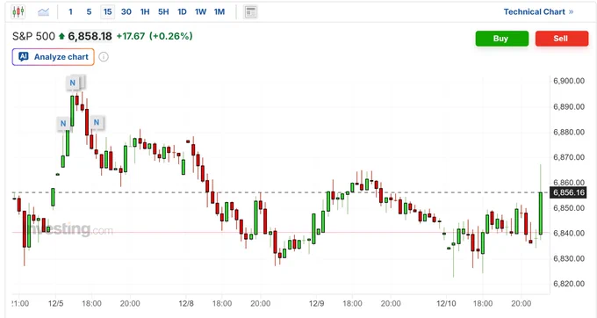This screenshot has width=597, height=318.
Task: Click the 6,880.00 axis label
Action: (x=568, y=132)
